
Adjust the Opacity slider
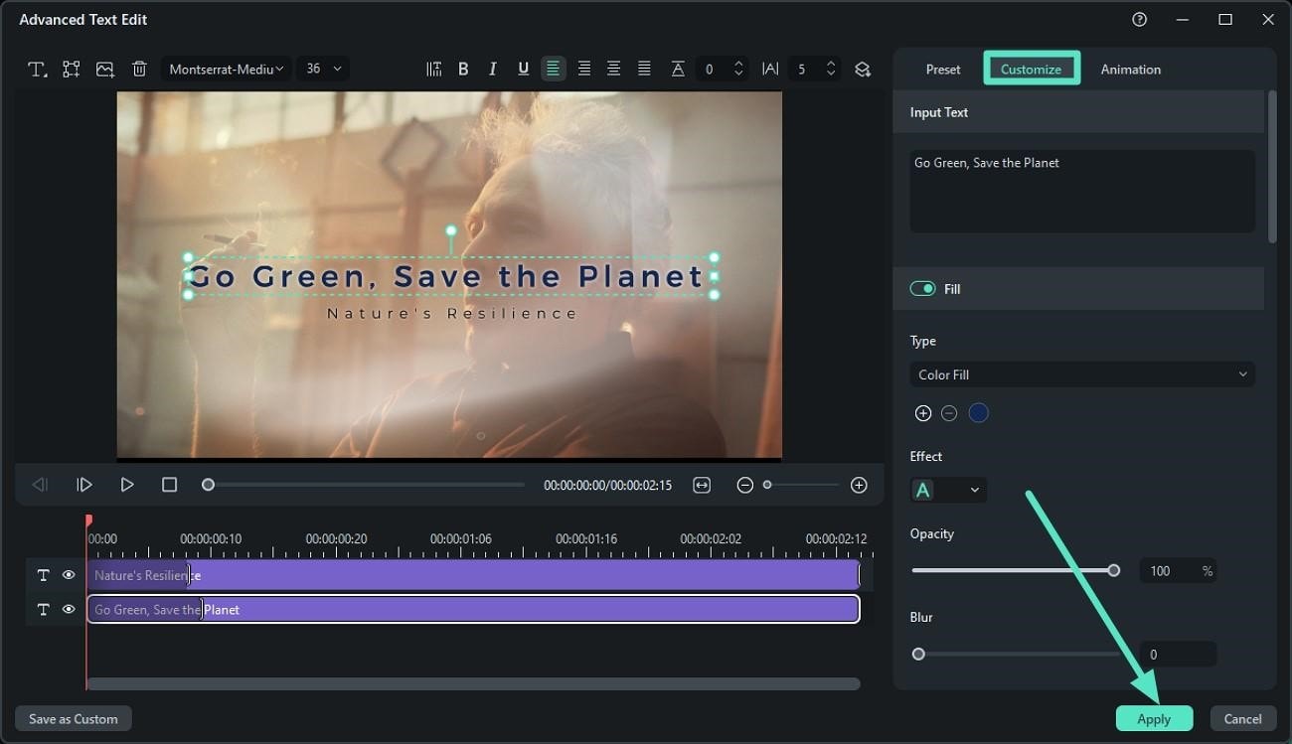(1015, 570)
